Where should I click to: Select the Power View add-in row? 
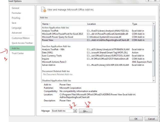click(x=97, y=40)
